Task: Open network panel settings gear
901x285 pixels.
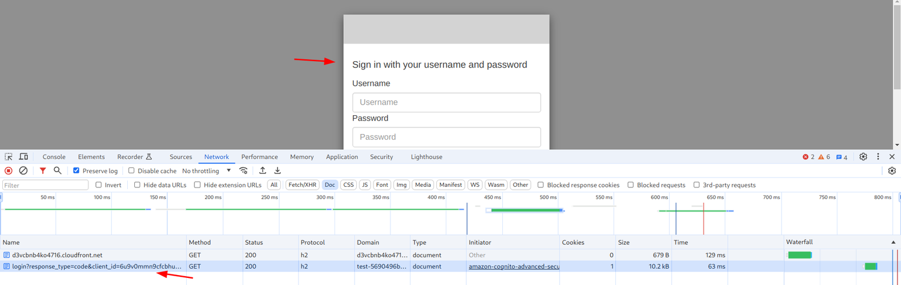Action: 892,171
